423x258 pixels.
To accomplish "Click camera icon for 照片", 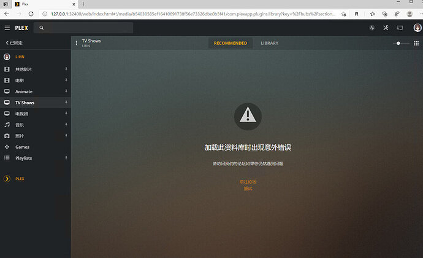I will click(x=7, y=136).
